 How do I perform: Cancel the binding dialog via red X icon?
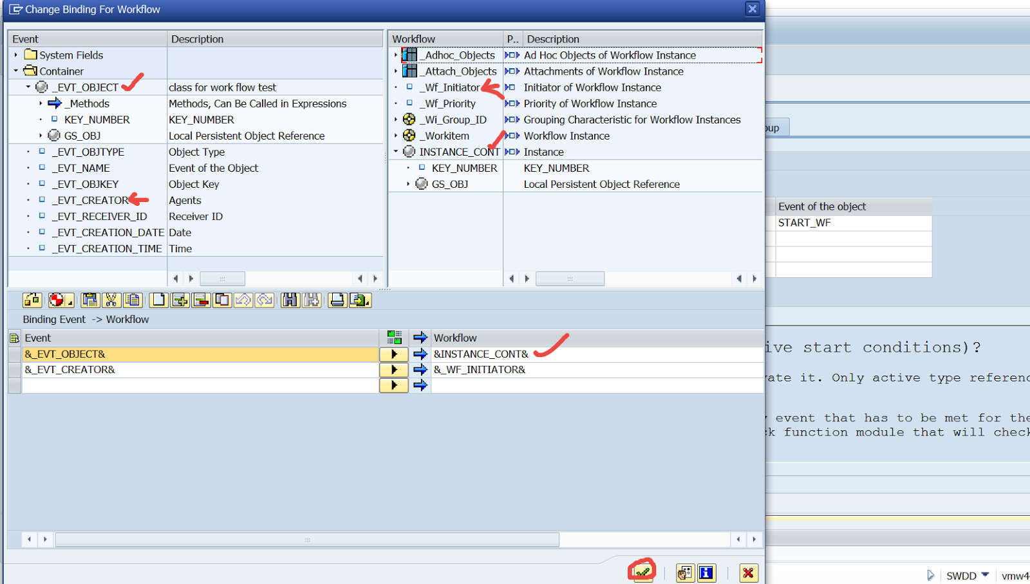tap(748, 572)
